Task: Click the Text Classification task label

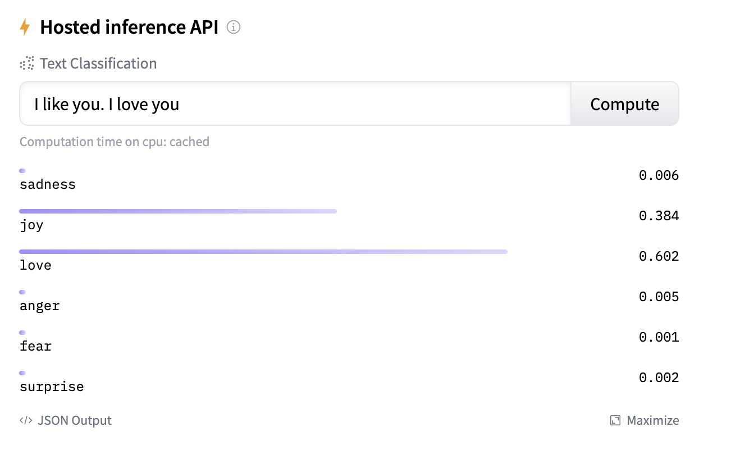Action: coord(98,63)
